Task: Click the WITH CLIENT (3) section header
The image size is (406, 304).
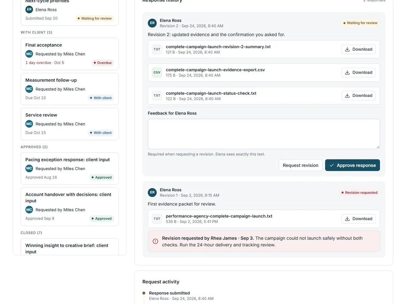Action: (x=37, y=32)
